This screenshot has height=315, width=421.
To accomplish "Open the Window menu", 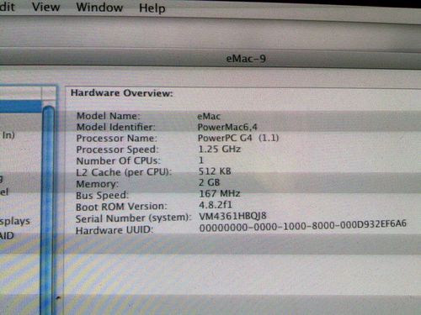I will 99,7.
